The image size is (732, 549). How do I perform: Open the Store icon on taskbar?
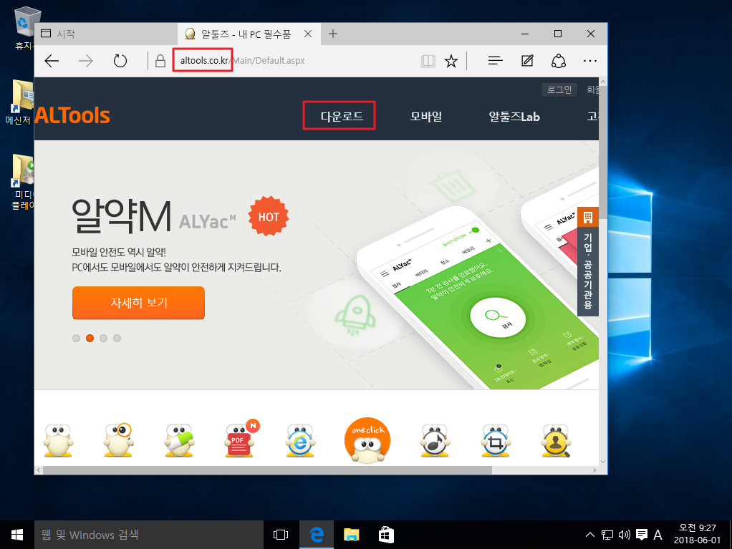click(386, 535)
